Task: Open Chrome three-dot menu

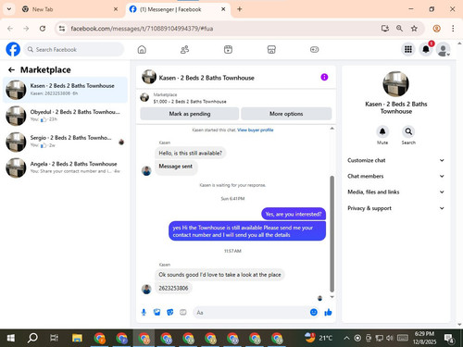Action: 453,29
